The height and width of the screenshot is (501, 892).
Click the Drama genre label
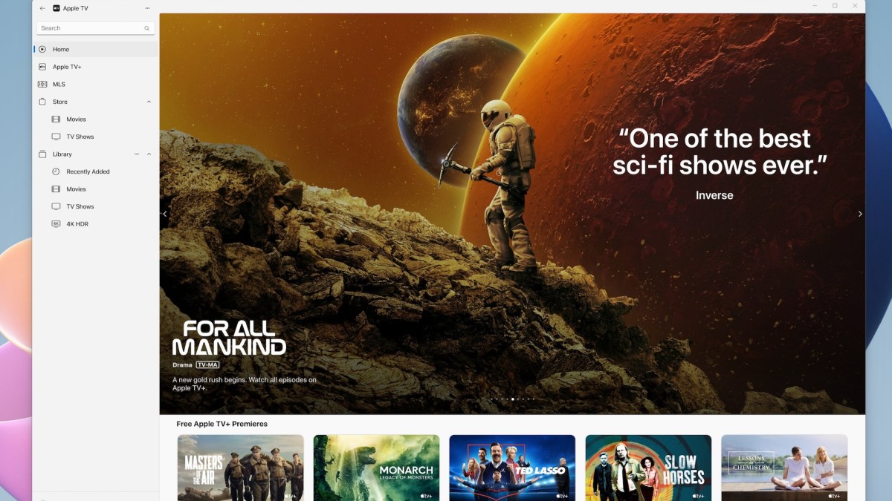pos(181,365)
